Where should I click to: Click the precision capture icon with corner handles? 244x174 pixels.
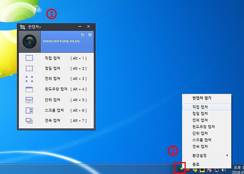pos(29,68)
